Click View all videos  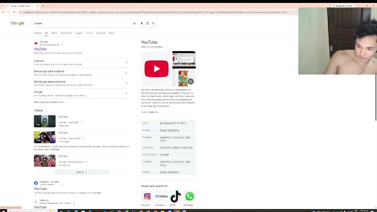point(82,172)
